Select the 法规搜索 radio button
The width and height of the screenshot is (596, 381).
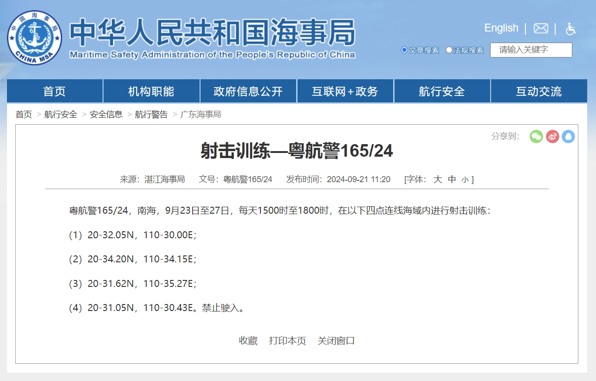pyautogui.click(x=449, y=50)
